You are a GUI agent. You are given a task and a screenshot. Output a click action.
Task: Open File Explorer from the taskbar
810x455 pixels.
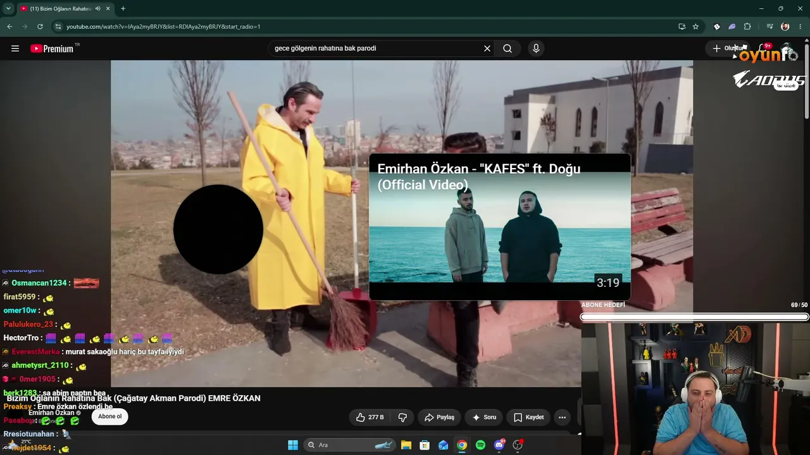coord(406,445)
